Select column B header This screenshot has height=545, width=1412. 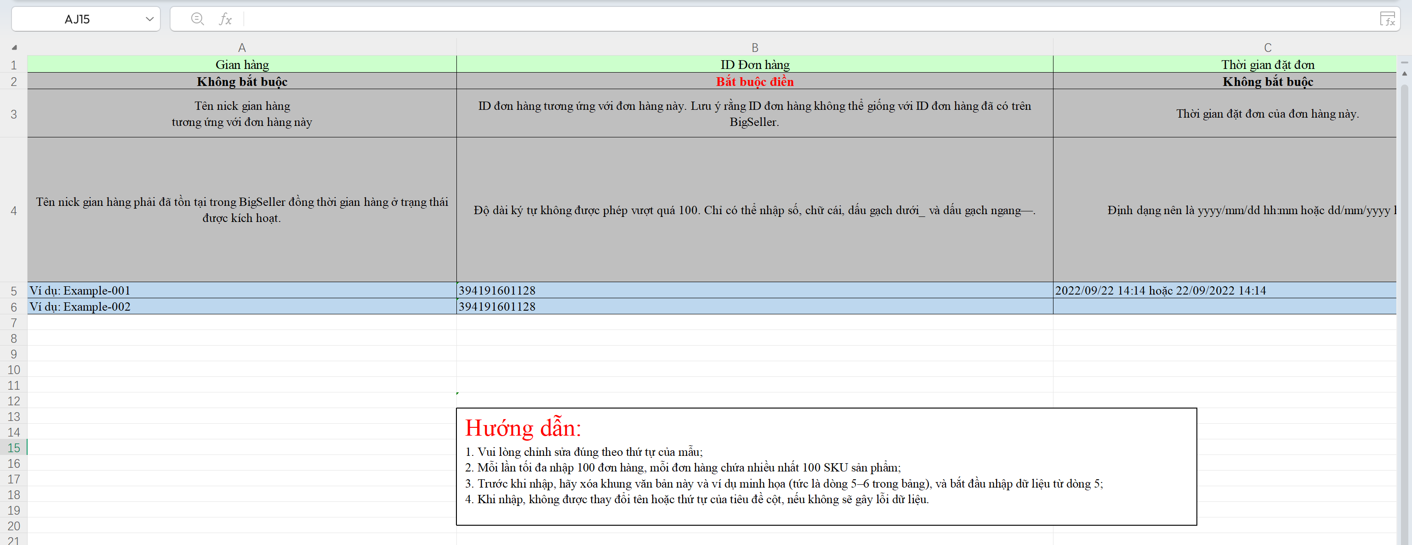[x=754, y=48]
